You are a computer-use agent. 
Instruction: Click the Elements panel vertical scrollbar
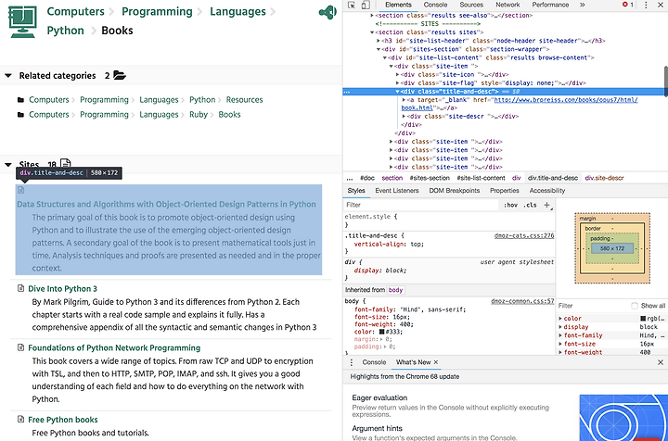[665, 82]
